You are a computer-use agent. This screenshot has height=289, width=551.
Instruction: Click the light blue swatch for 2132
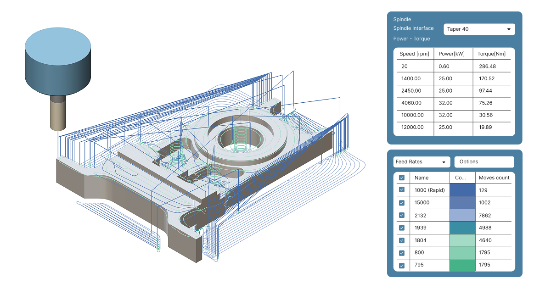[462, 215]
